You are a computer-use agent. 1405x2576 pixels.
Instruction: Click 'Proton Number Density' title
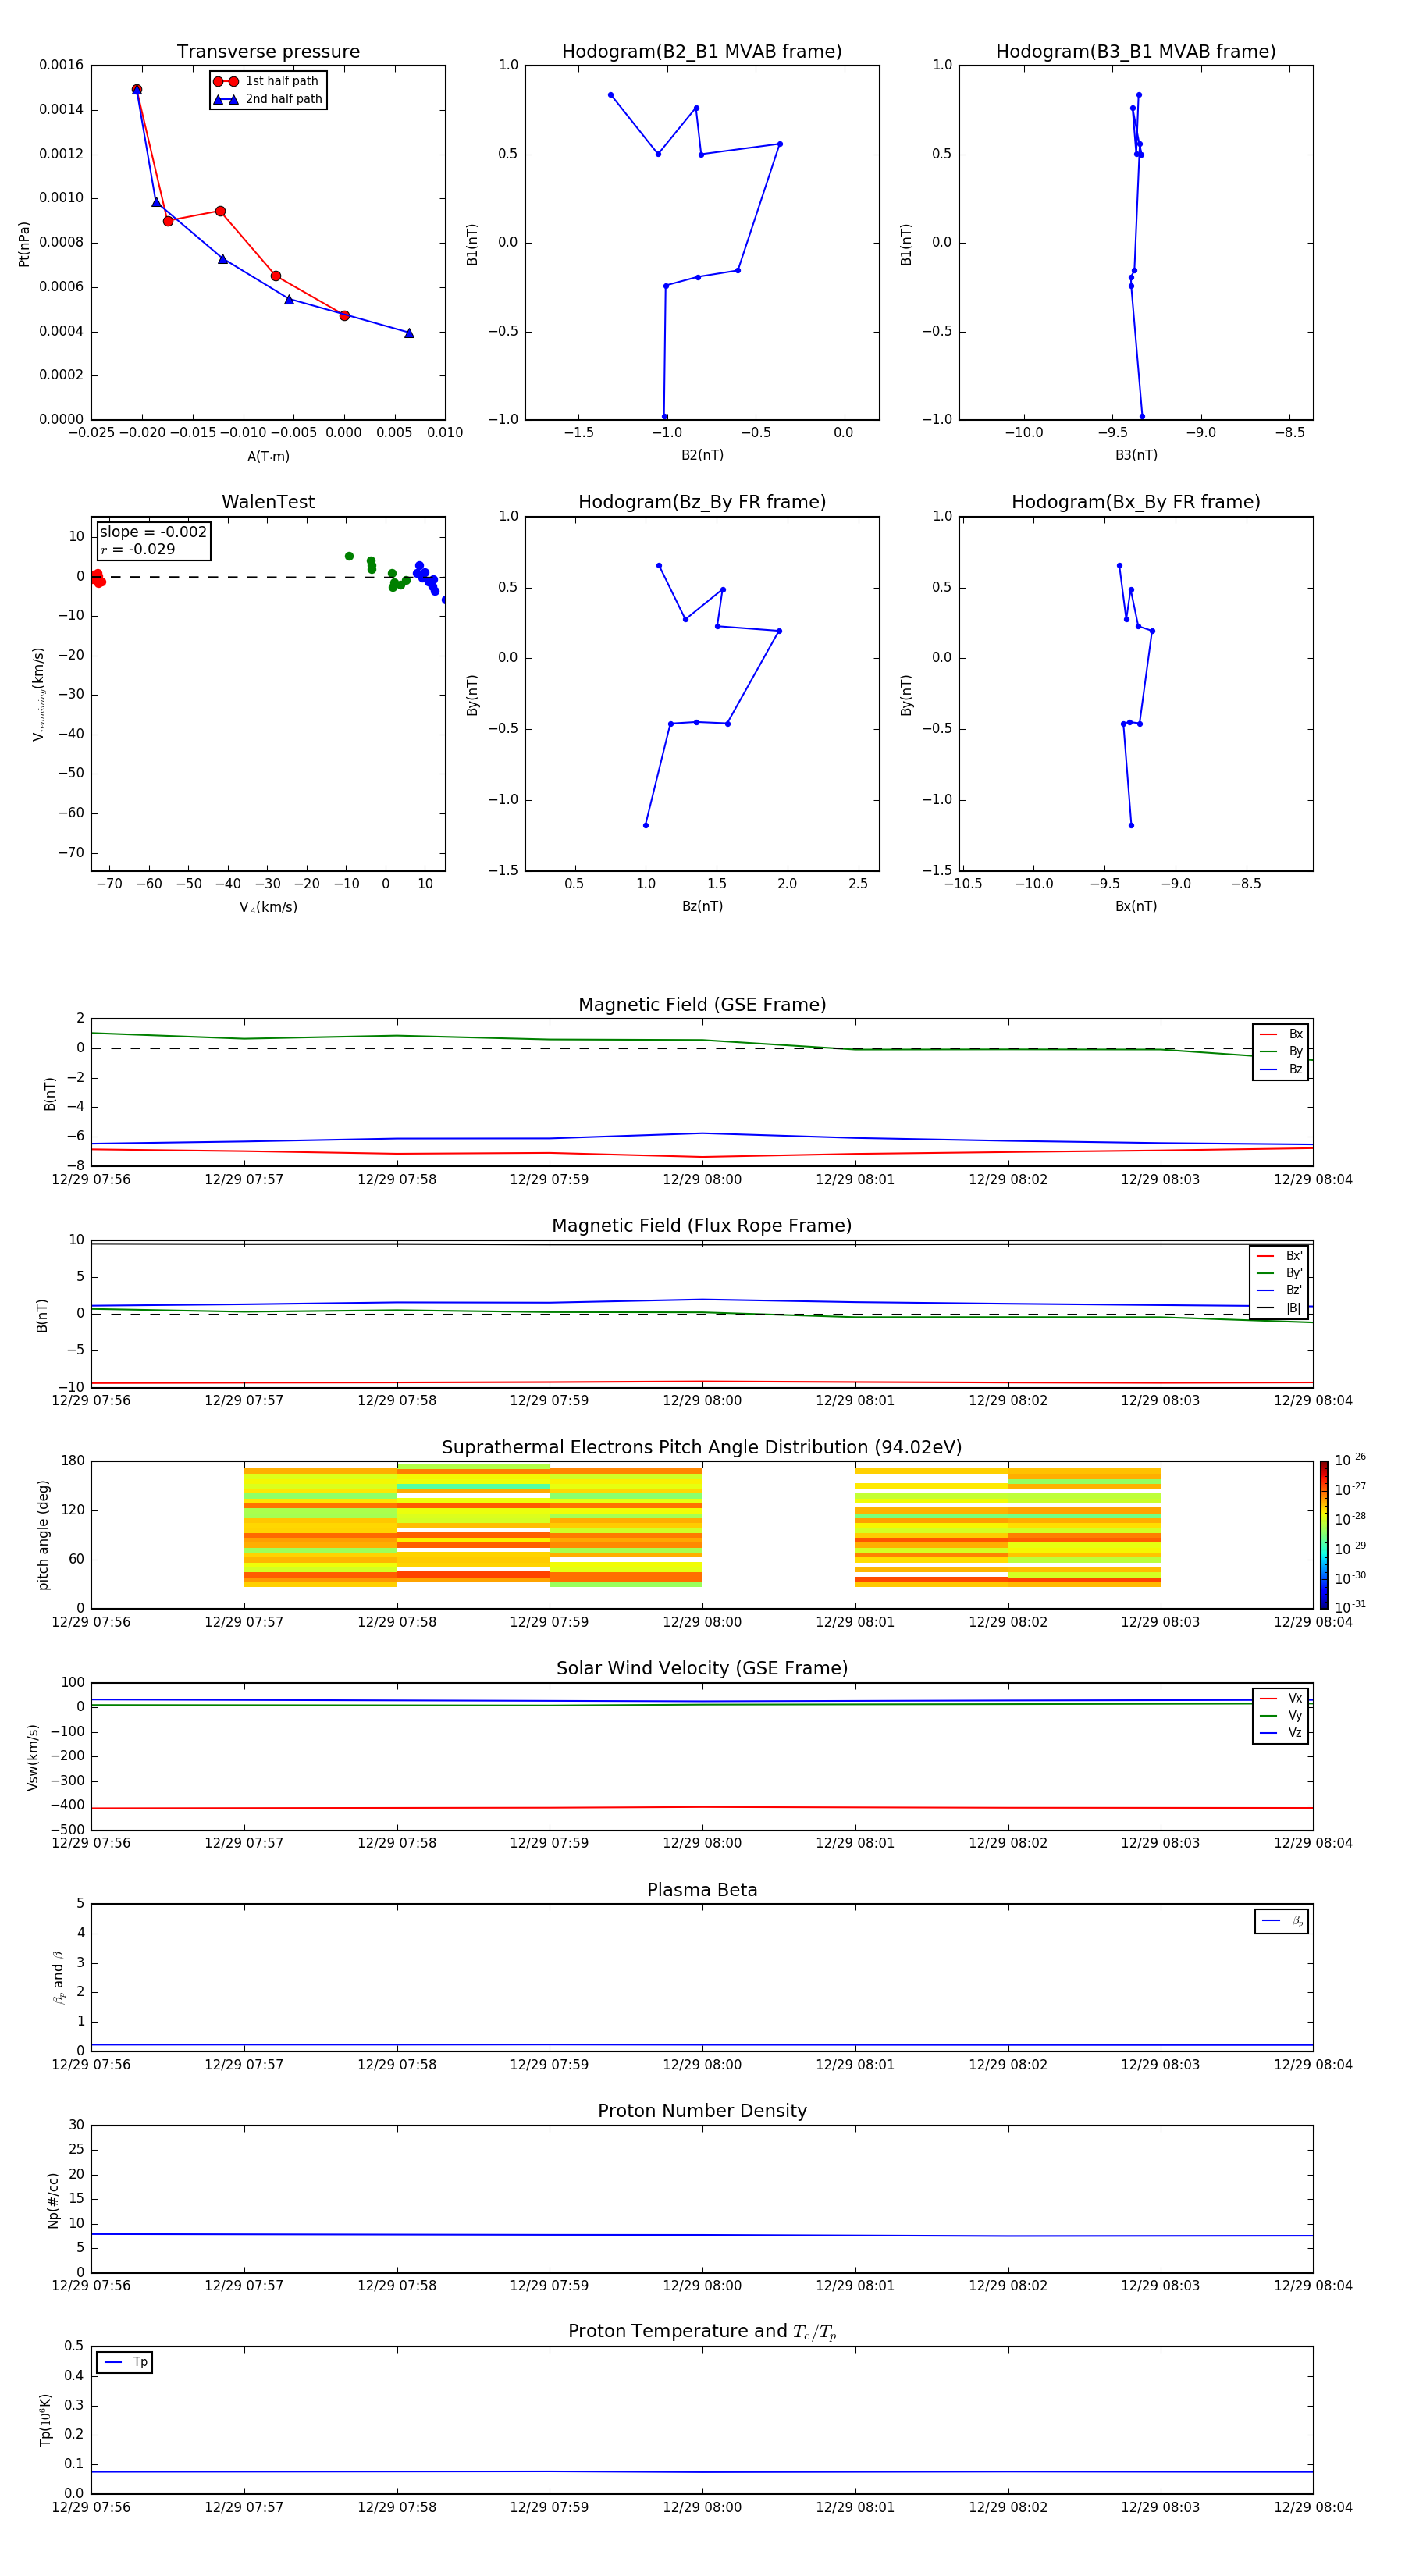(x=702, y=2111)
